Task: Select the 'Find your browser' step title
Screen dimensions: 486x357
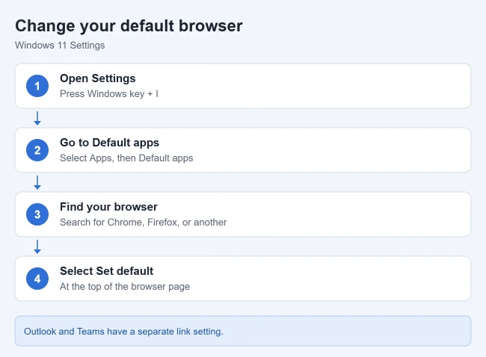Action: coord(109,207)
